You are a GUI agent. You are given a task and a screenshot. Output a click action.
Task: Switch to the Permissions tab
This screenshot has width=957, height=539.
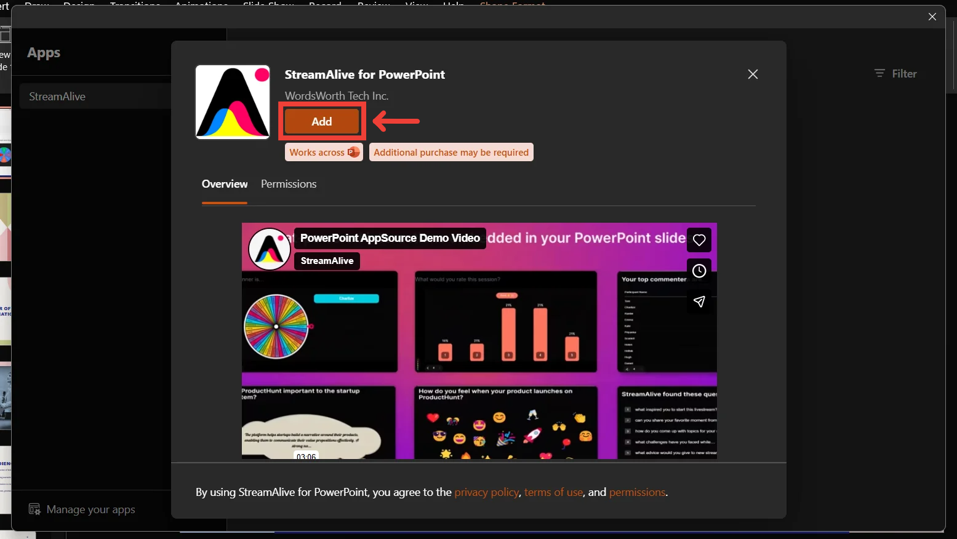click(289, 184)
